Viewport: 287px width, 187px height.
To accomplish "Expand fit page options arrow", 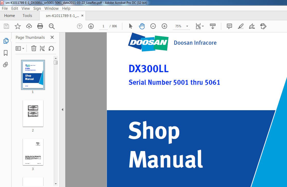I will point(203,26).
